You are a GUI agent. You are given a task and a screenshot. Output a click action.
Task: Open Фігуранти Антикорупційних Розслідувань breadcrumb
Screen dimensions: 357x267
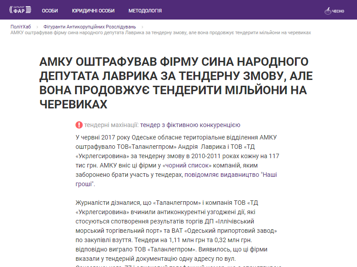[90, 27]
